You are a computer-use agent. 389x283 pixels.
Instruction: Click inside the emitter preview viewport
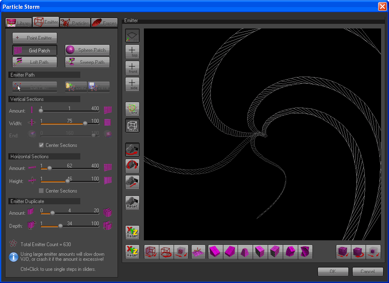click(262, 134)
